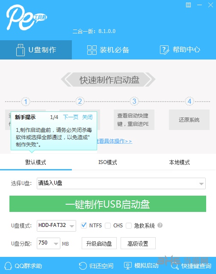216x274 pixels.
Task: Open the 帮助中心 tab
Action: pyautogui.click(x=180, y=50)
